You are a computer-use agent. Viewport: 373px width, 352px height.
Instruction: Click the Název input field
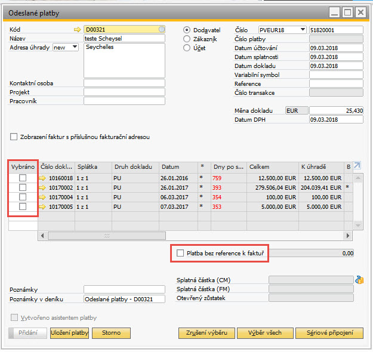pos(124,38)
